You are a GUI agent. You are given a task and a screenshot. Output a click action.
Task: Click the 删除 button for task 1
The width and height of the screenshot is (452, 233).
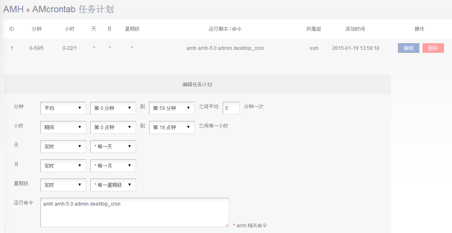click(x=433, y=48)
